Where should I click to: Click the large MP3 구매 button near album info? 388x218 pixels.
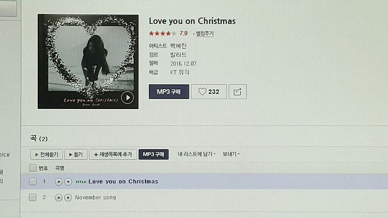click(x=169, y=92)
